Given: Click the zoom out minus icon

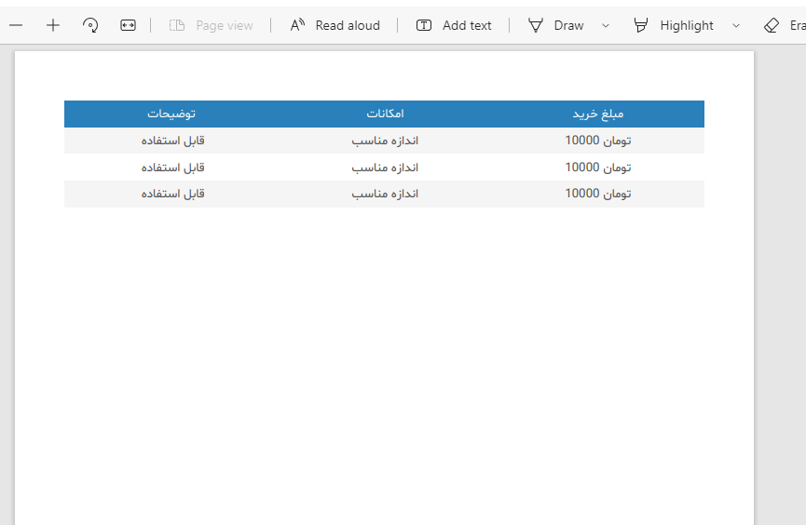Looking at the screenshot, I should [x=16, y=25].
